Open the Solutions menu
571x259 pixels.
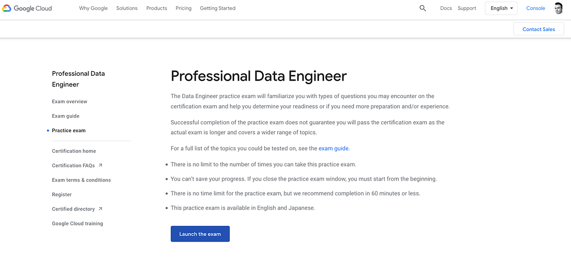(127, 8)
